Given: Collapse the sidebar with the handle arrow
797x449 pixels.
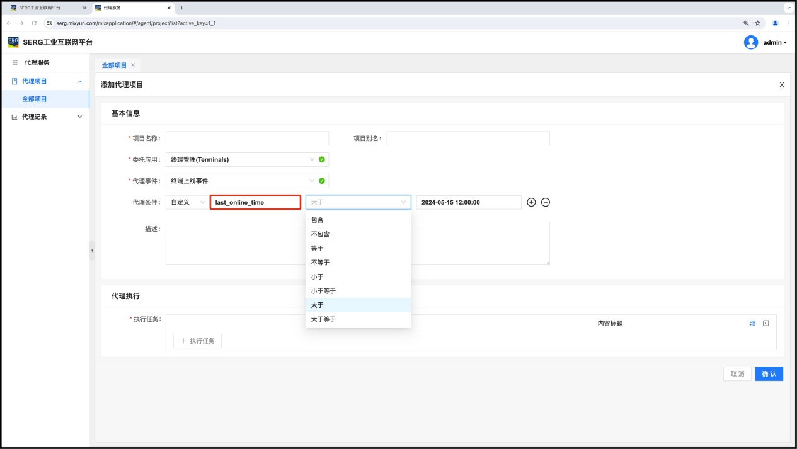Looking at the screenshot, I should pos(92,251).
